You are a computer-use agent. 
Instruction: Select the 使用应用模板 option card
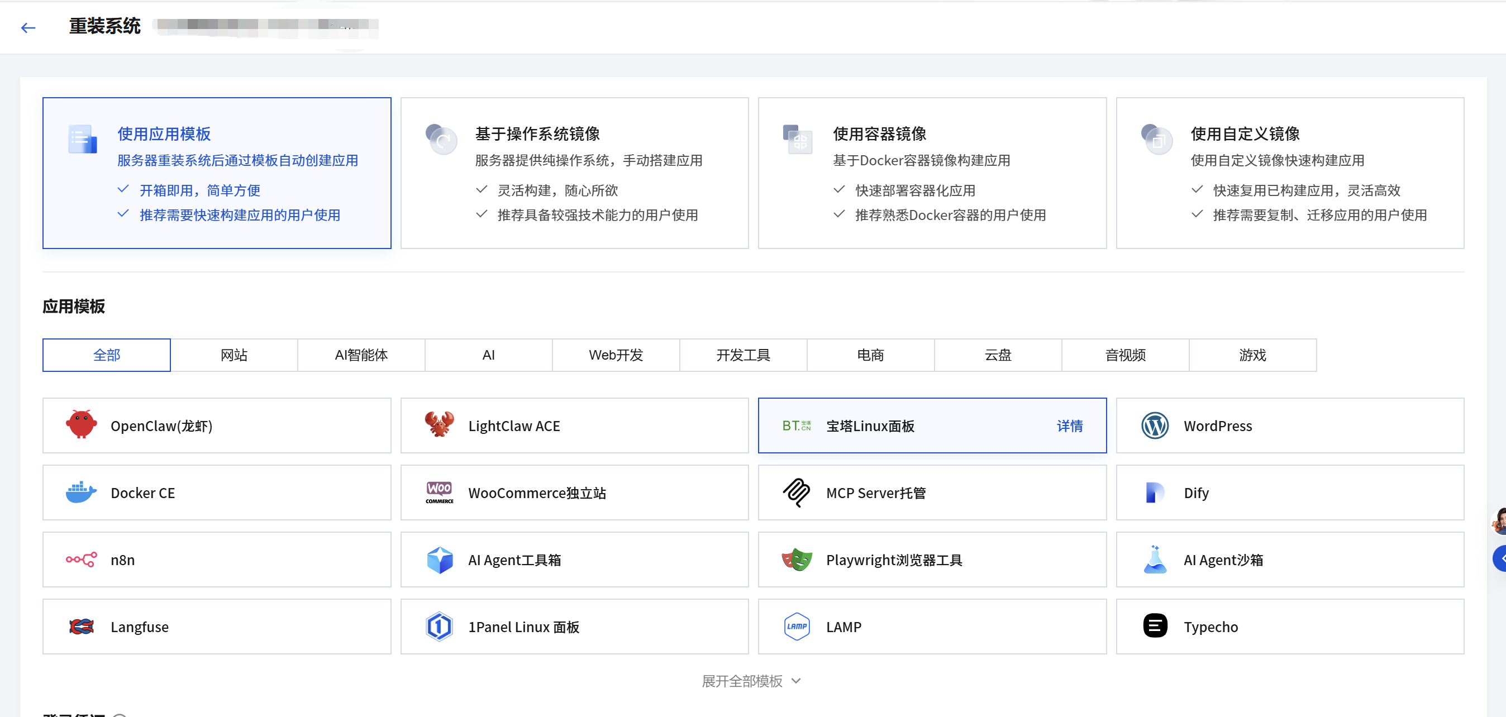[217, 173]
